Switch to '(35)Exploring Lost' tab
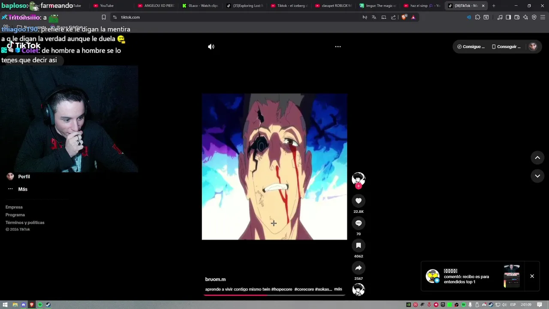 click(244, 6)
